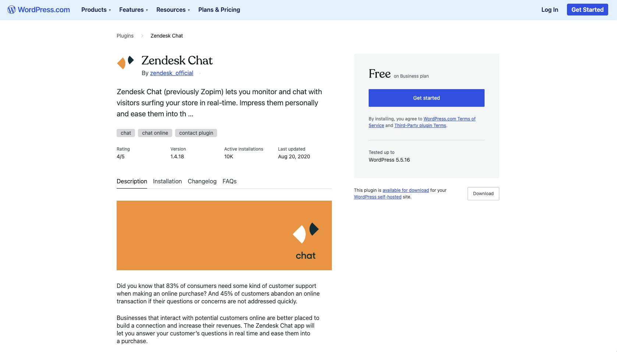The image size is (617, 352).
Task: Click the available for download link
Action: [405, 190]
